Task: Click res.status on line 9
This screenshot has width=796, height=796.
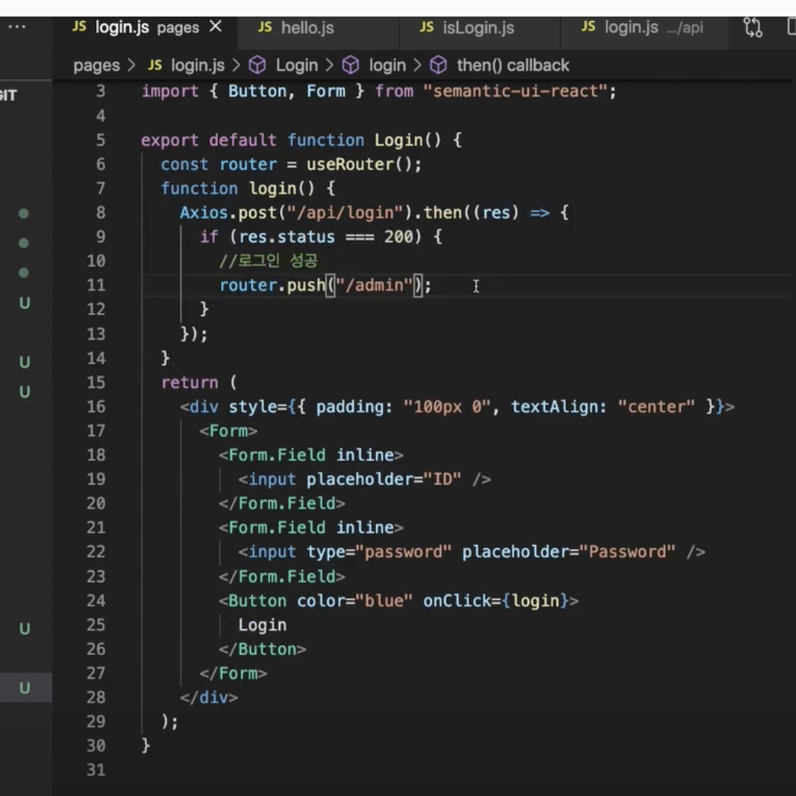Action: coord(287,237)
